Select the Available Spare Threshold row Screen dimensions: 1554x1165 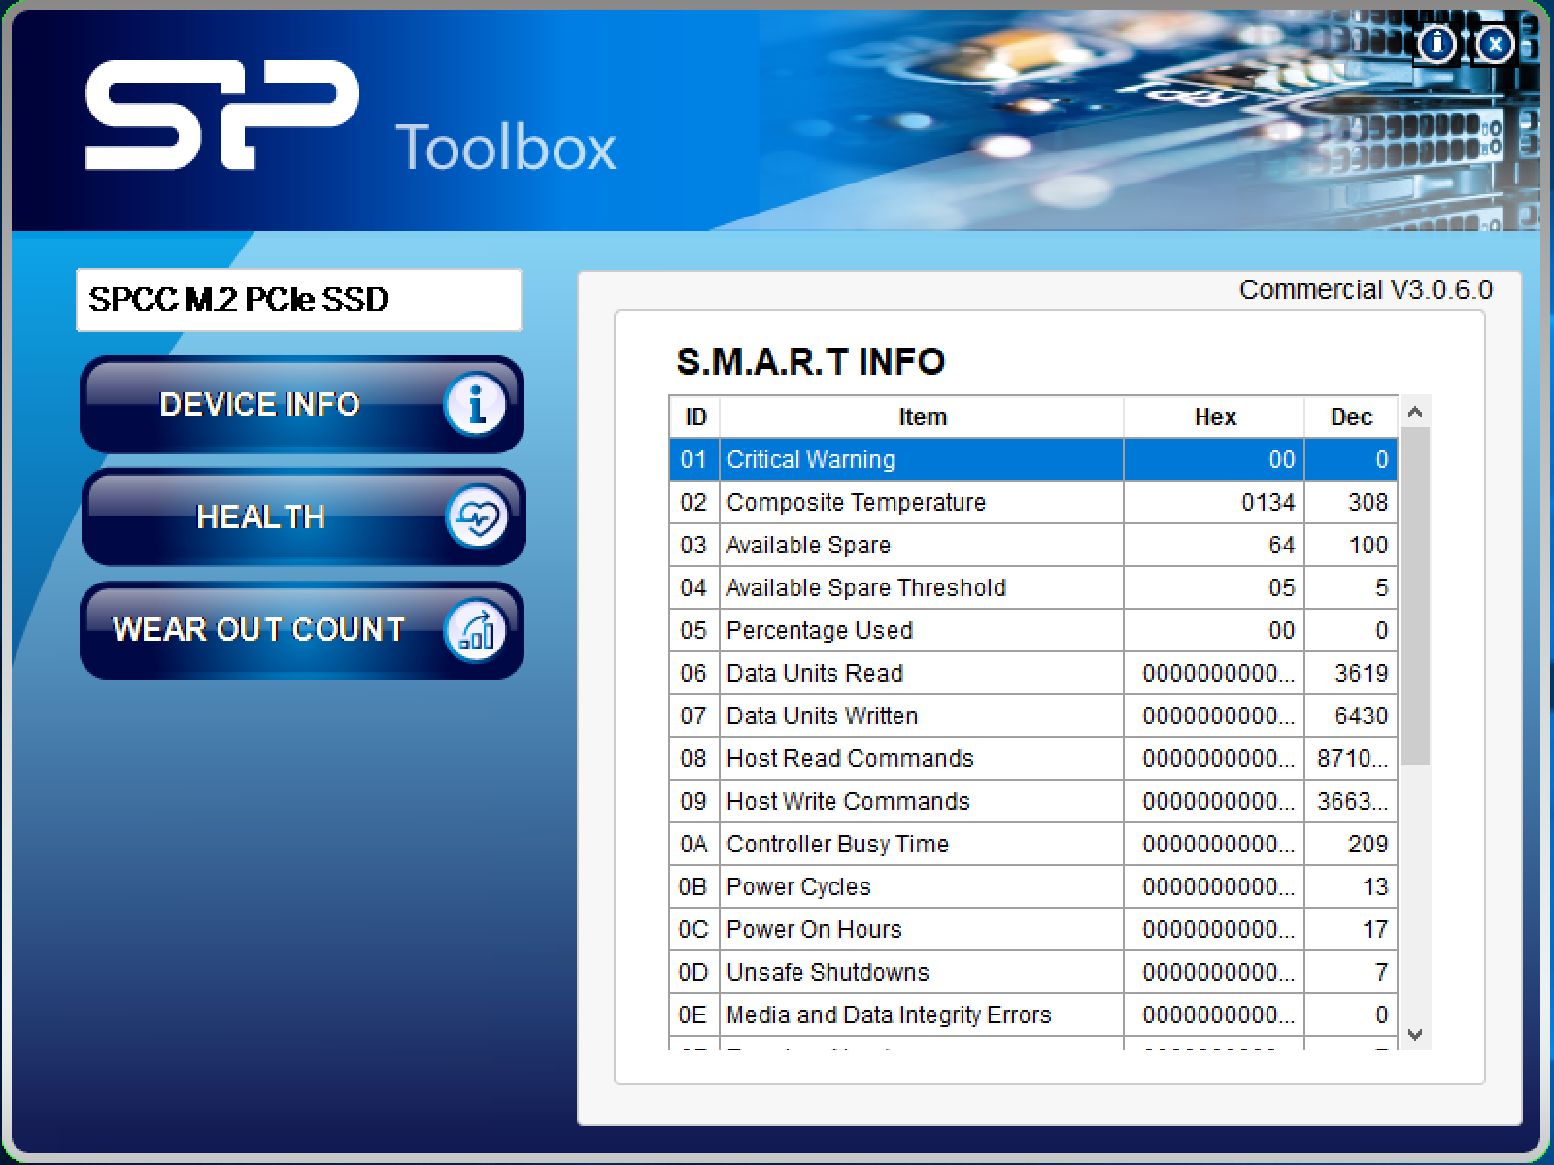[1033, 587]
